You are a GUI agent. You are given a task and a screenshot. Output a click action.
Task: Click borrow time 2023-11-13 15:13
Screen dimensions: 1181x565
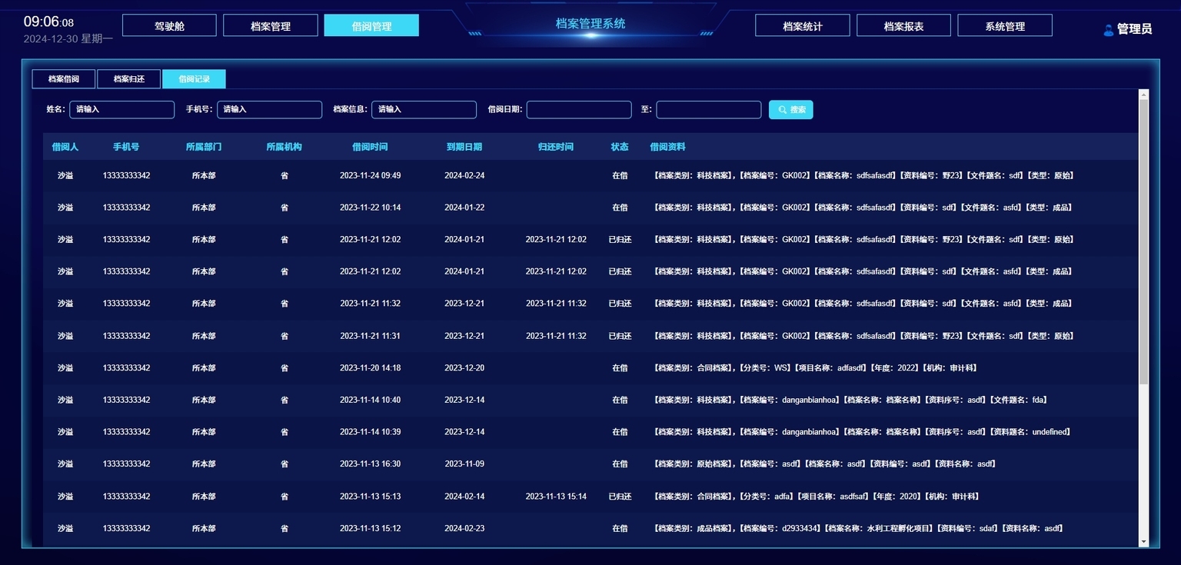click(370, 497)
